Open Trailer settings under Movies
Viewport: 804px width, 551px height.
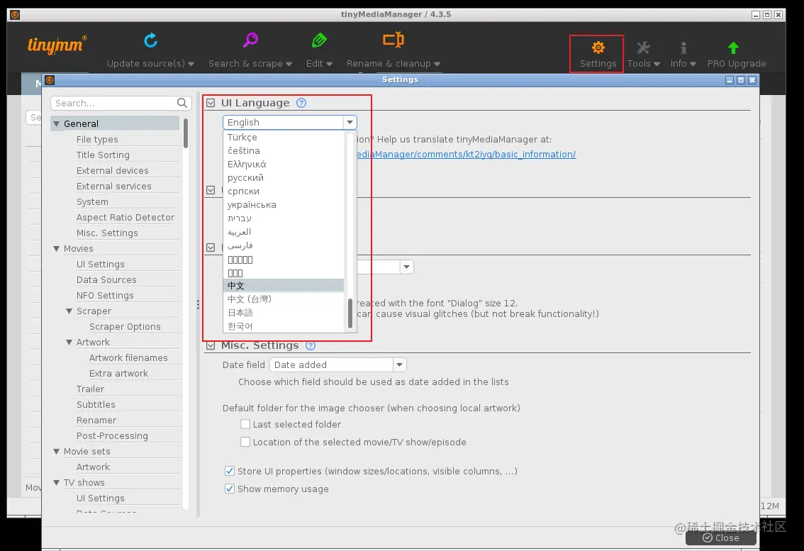click(x=90, y=389)
